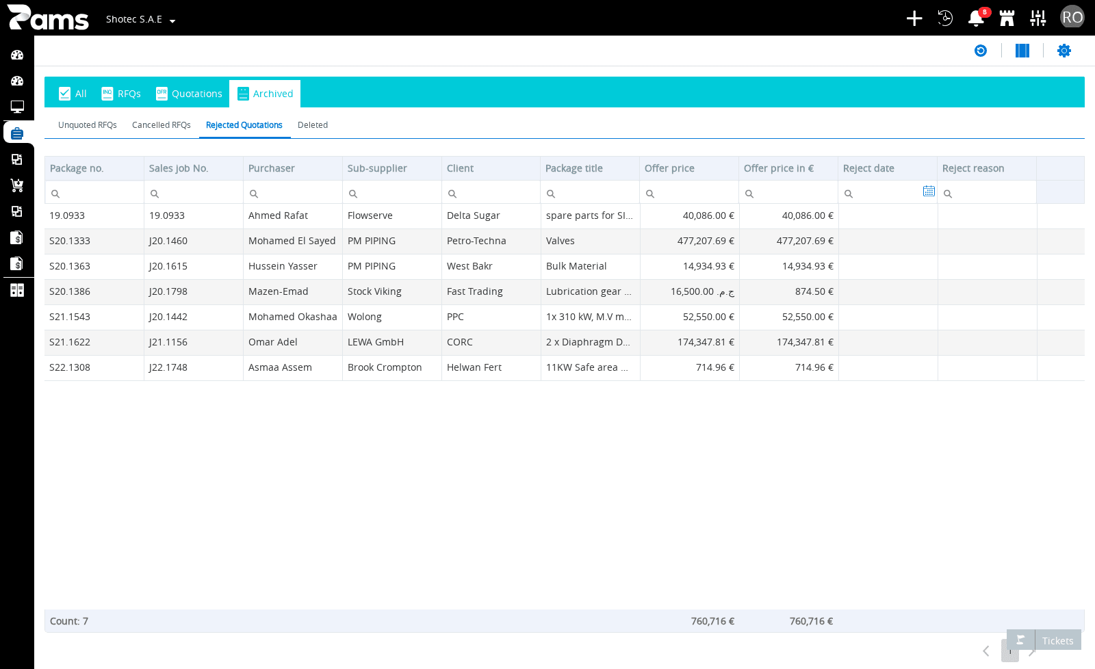
Task: Sort by Reject reason column header
Action: [x=987, y=168]
